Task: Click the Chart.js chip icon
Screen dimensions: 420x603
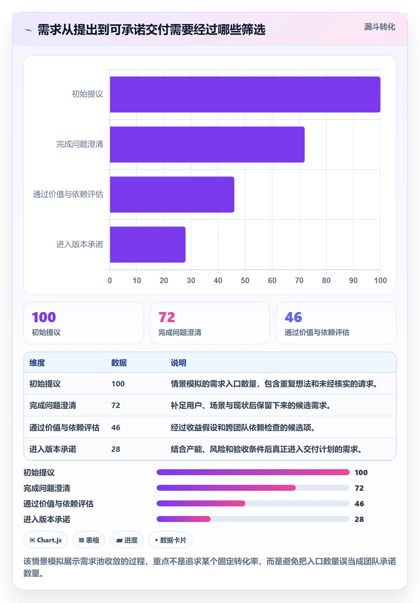Action: pos(32,540)
